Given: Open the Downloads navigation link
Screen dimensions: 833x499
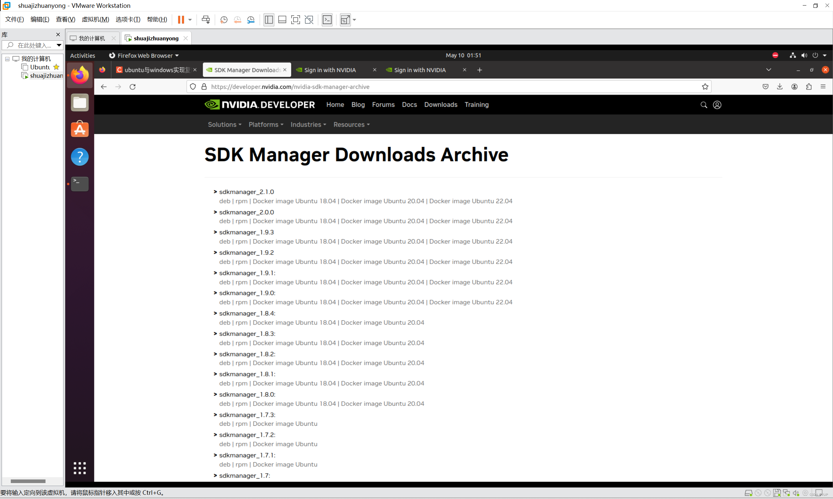Looking at the screenshot, I should point(441,104).
